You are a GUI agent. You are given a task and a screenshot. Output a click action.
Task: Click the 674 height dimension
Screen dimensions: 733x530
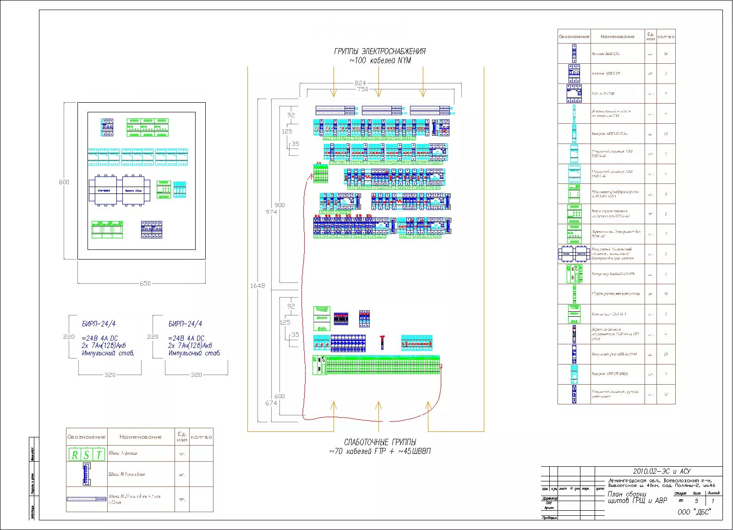(271, 403)
